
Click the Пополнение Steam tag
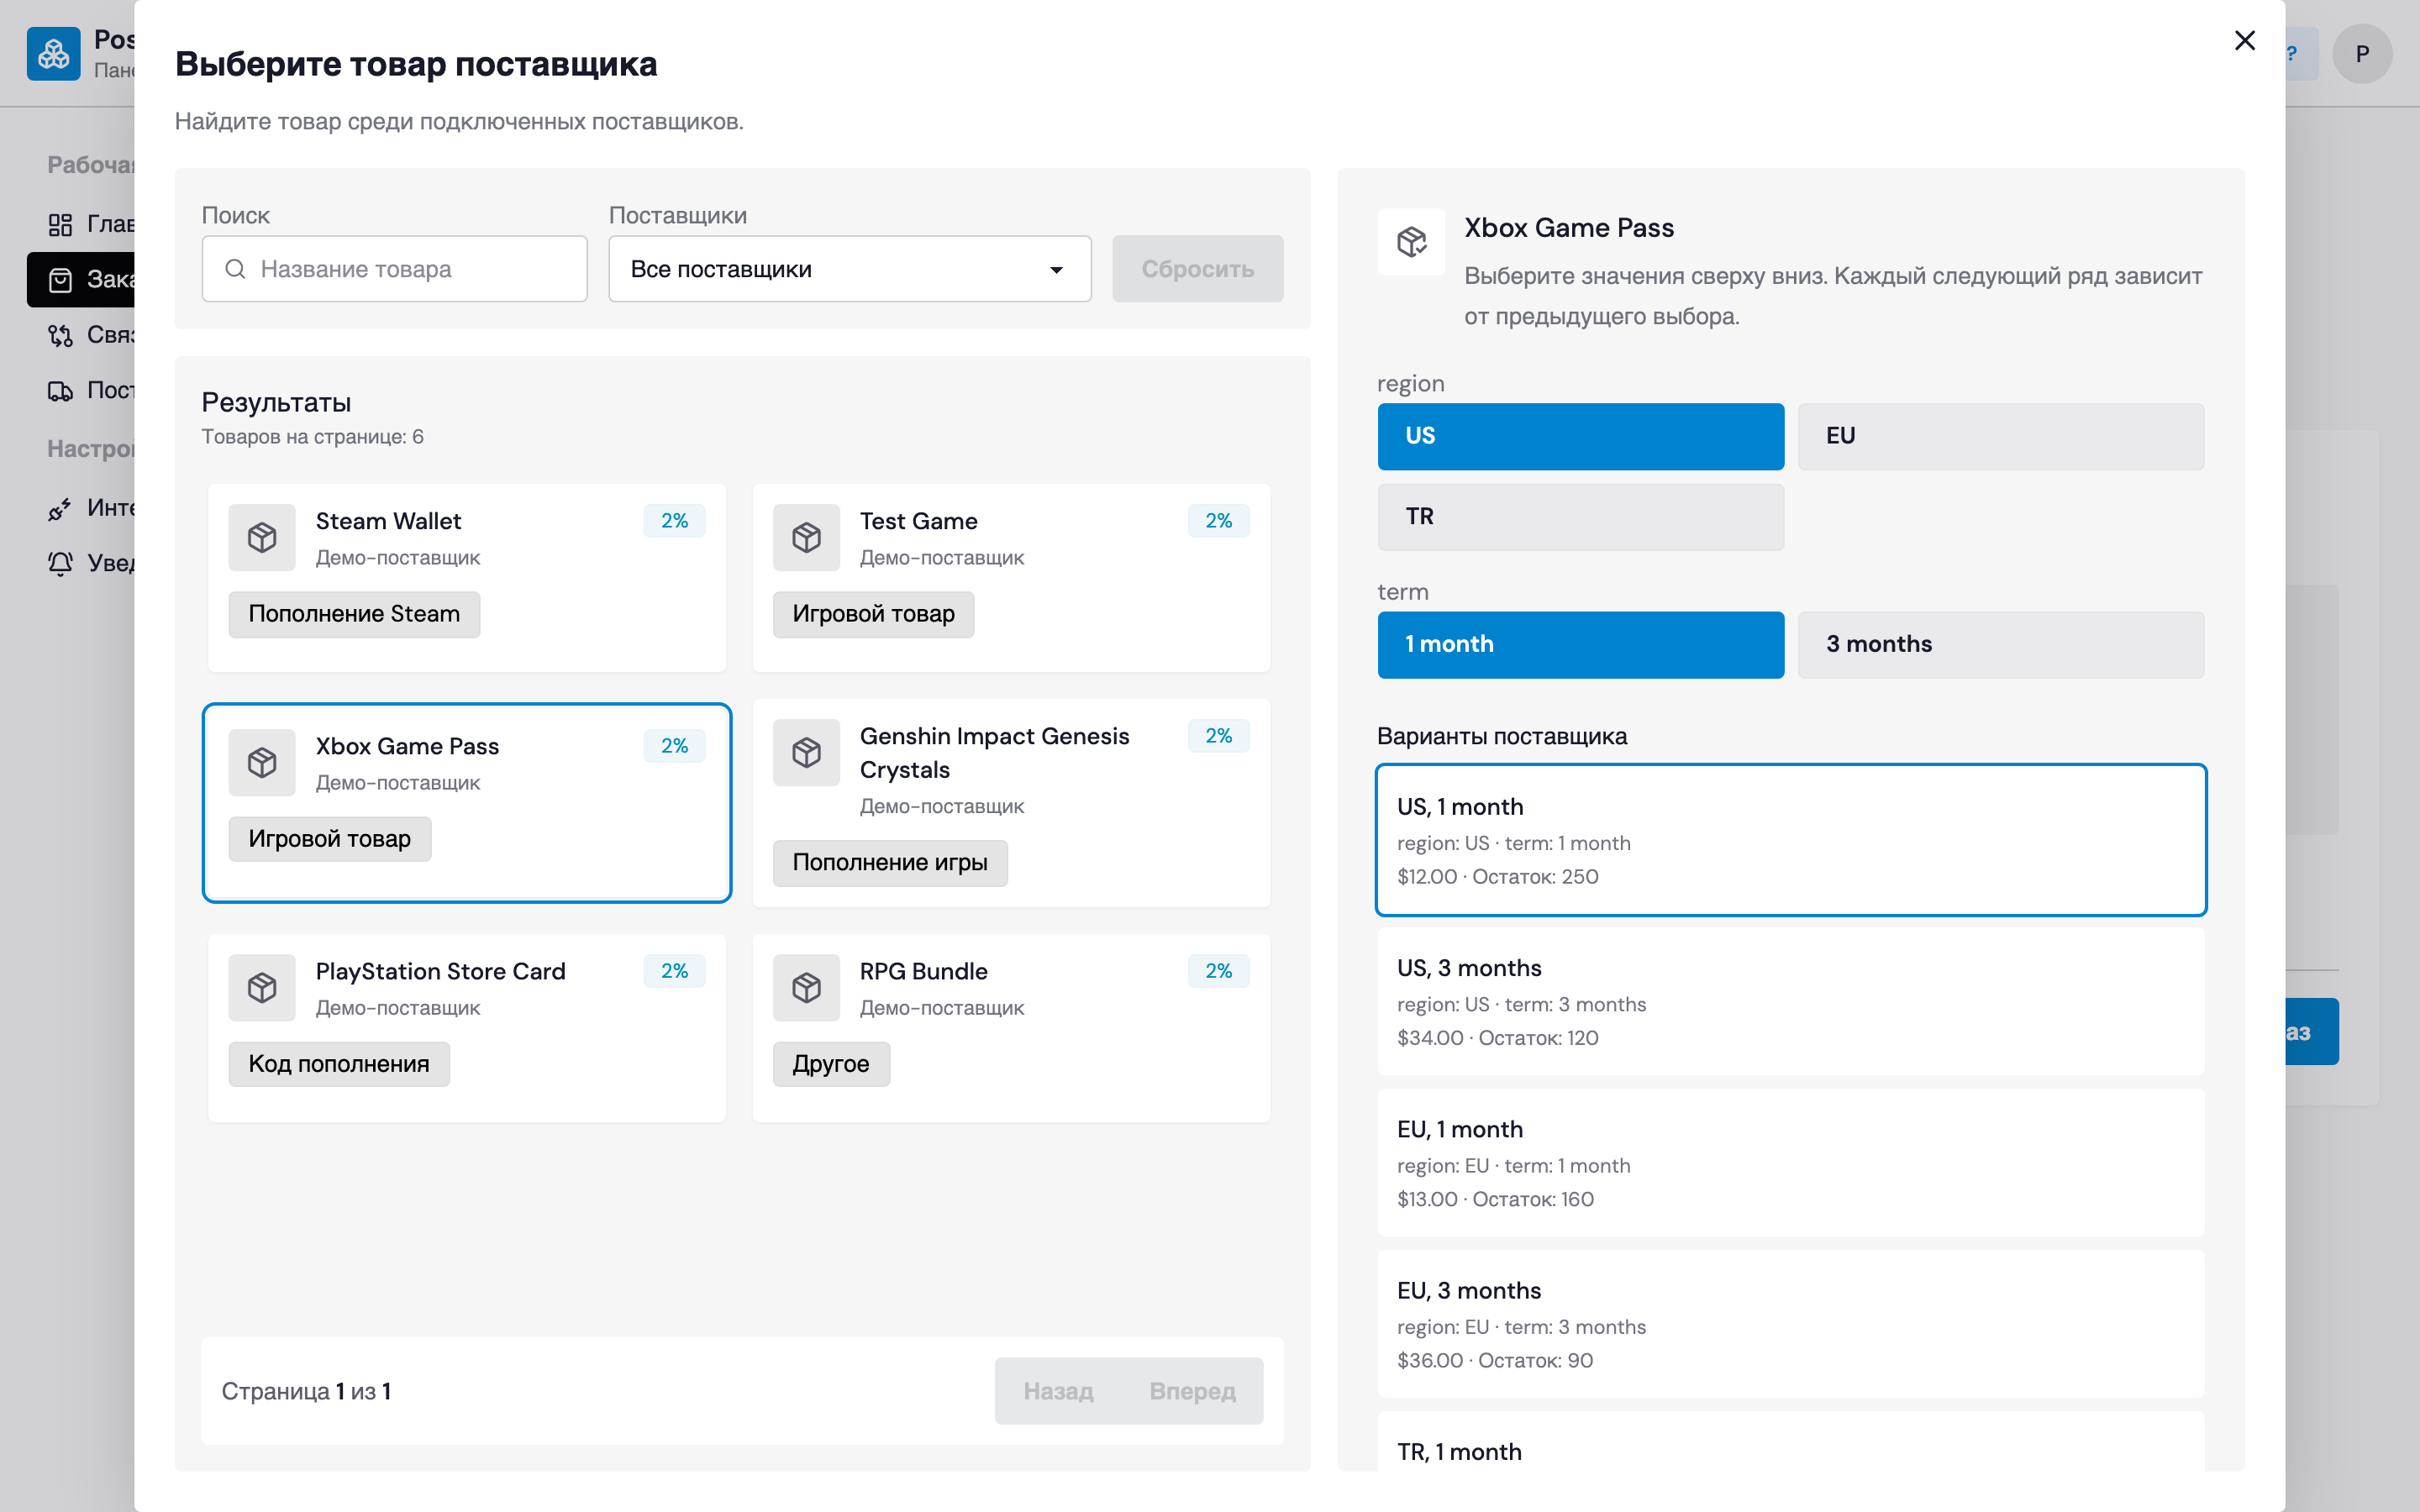354,614
